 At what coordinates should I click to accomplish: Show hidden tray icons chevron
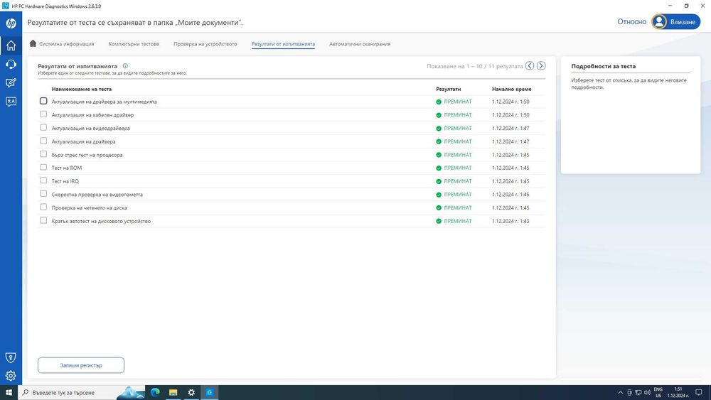pyautogui.click(x=620, y=392)
